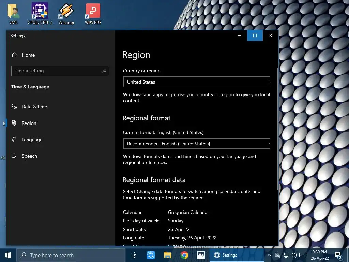
Task: Open the Photos app on the taskbar
Action: tap(201, 255)
